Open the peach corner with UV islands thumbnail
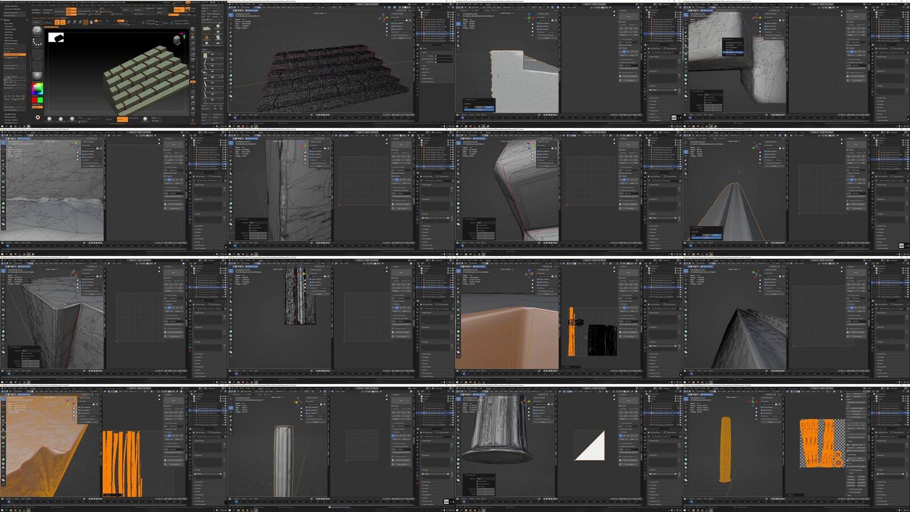The height and width of the screenshot is (512, 910). [x=569, y=319]
